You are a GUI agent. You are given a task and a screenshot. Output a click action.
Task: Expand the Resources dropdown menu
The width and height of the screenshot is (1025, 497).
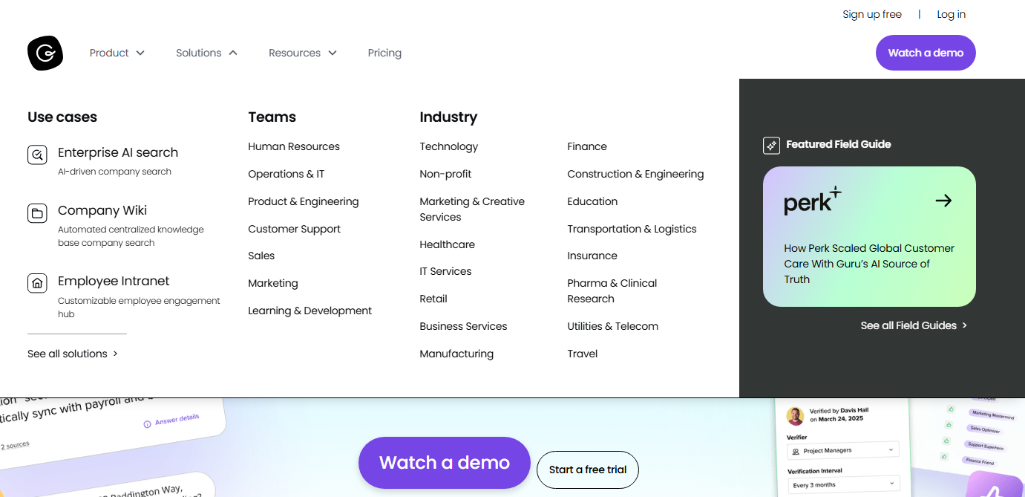point(303,53)
